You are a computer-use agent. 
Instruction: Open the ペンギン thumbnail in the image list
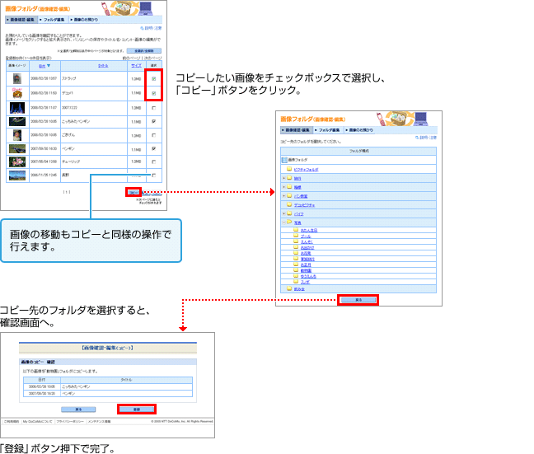pyautogui.click(x=17, y=148)
